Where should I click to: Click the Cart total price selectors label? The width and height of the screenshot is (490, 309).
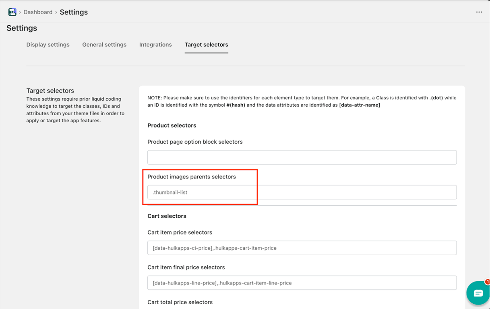180,302
